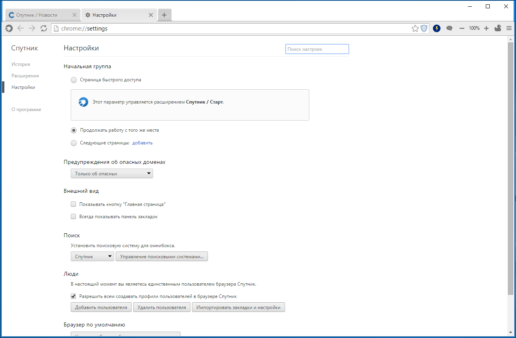Open История in the sidebar
The image size is (516, 338).
pyautogui.click(x=21, y=64)
